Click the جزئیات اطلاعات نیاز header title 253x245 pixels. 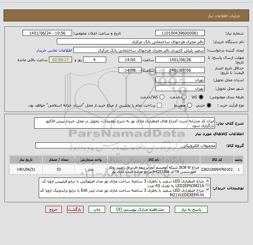[224, 16]
